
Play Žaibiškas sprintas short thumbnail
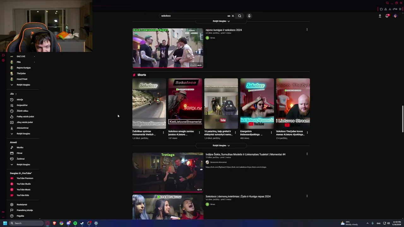[149, 103]
